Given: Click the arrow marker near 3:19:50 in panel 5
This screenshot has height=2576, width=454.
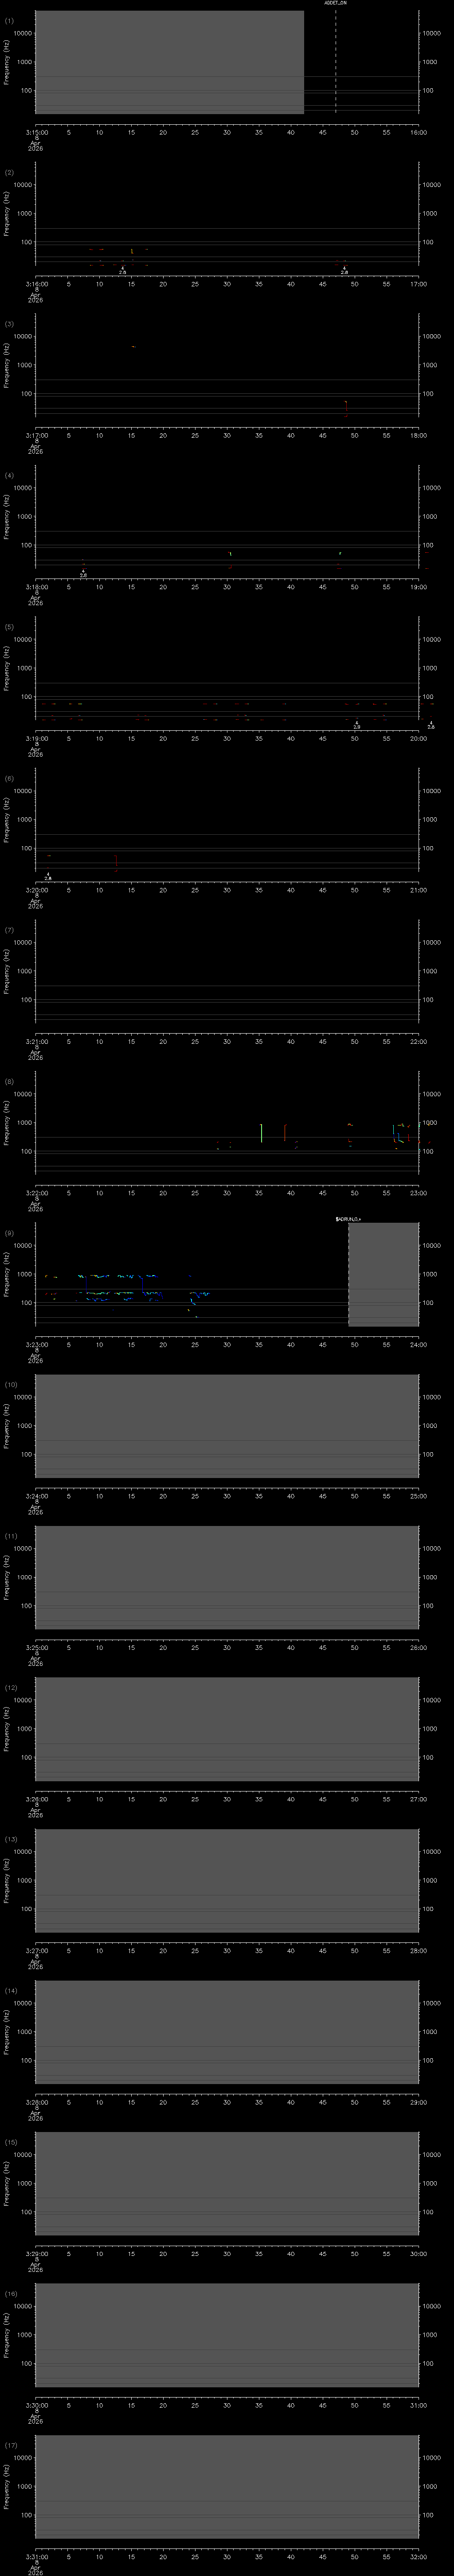Looking at the screenshot, I should click(x=356, y=723).
